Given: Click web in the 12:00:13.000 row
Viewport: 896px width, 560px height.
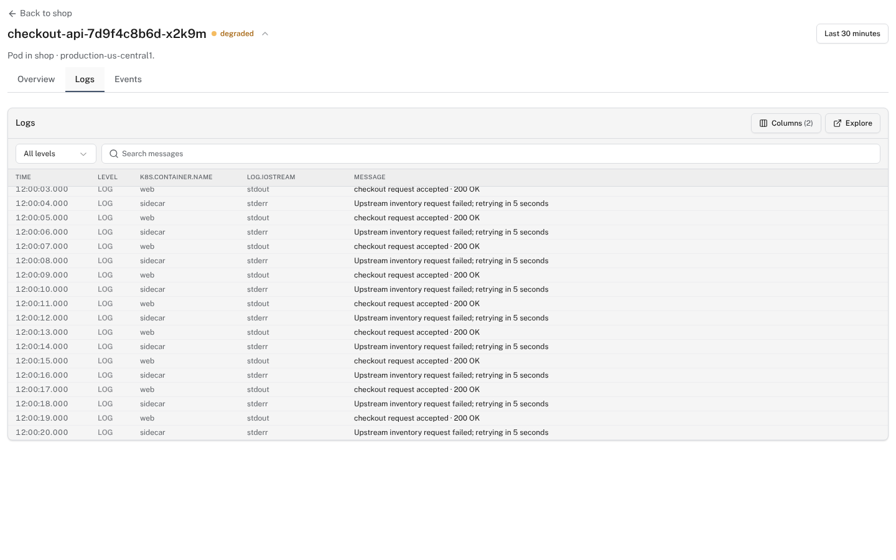Looking at the screenshot, I should coord(147,332).
